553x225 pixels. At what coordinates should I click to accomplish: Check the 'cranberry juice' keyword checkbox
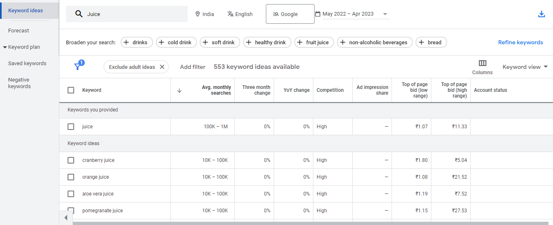(x=71, y=160)
